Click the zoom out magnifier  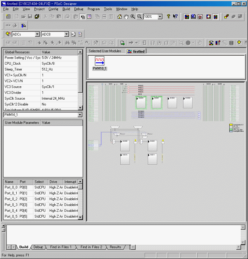pos(140,17)
